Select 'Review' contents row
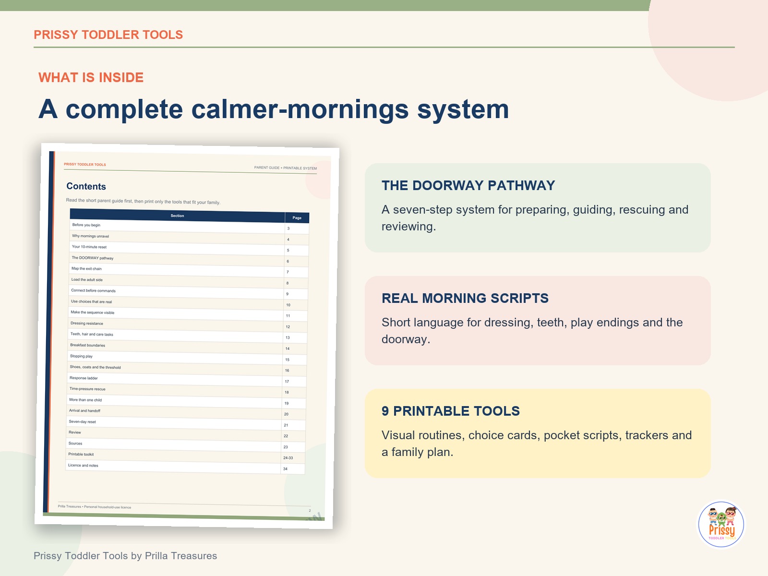 185,434
